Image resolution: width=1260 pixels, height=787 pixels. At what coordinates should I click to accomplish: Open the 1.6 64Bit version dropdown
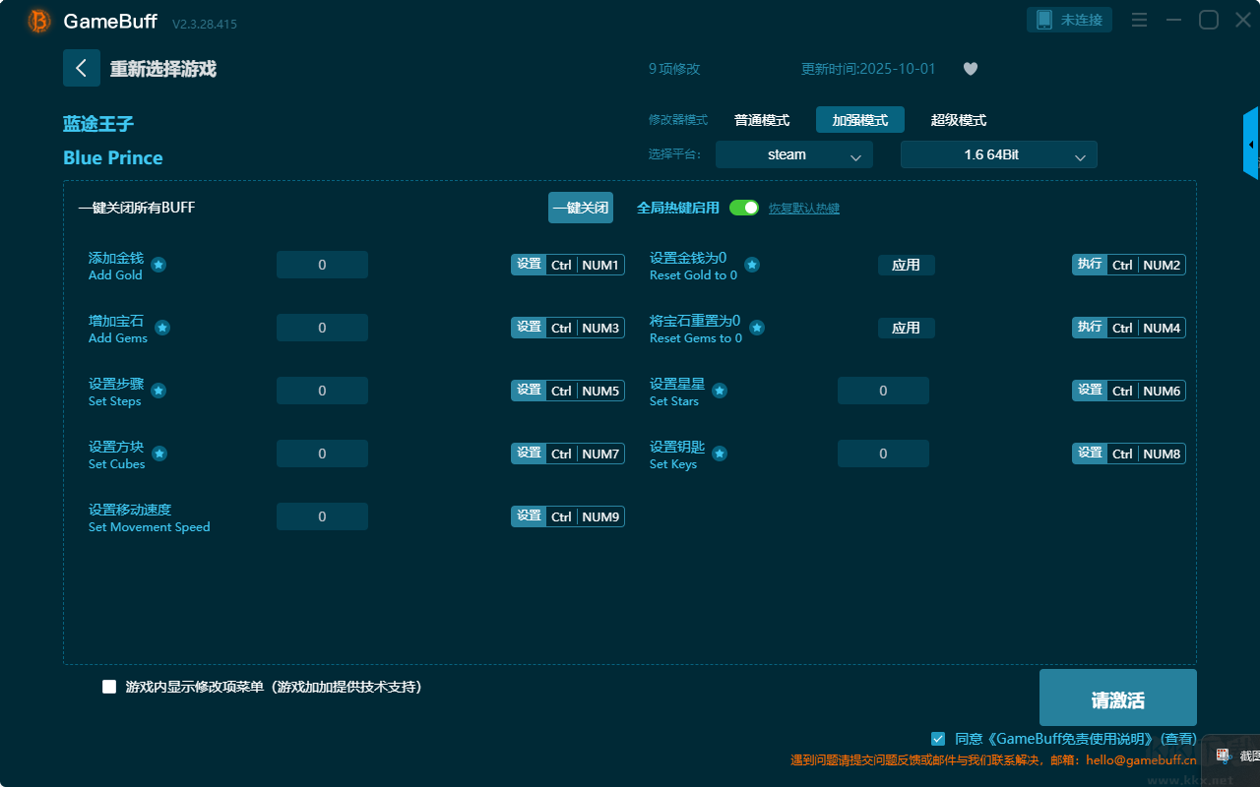[999, 154]
